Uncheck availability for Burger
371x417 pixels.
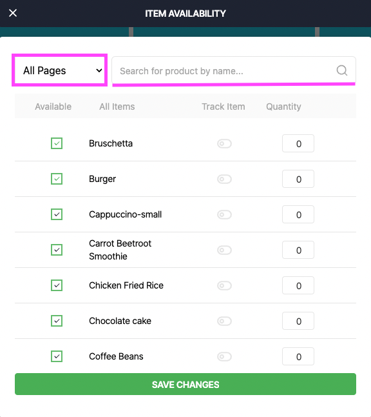57,179
